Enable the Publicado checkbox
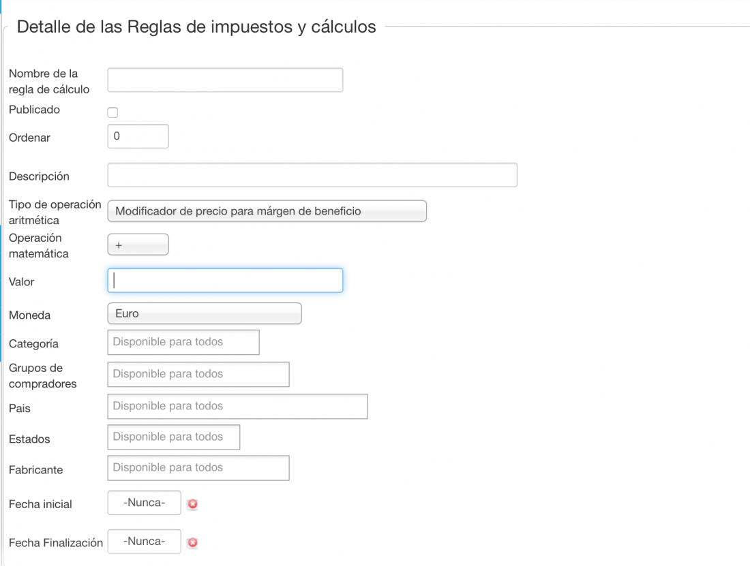750x566 pixels. [112, 112]
